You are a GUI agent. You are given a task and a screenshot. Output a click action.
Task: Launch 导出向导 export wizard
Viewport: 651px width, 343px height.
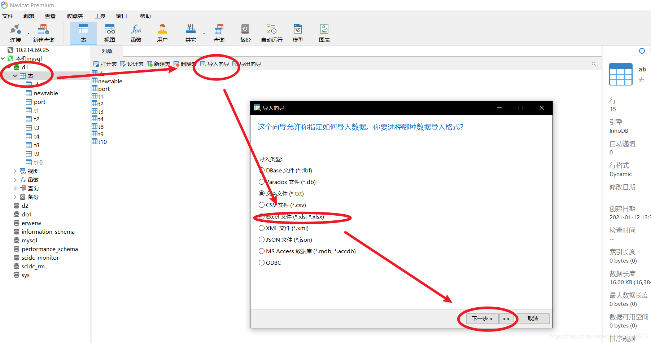(247, 64)
